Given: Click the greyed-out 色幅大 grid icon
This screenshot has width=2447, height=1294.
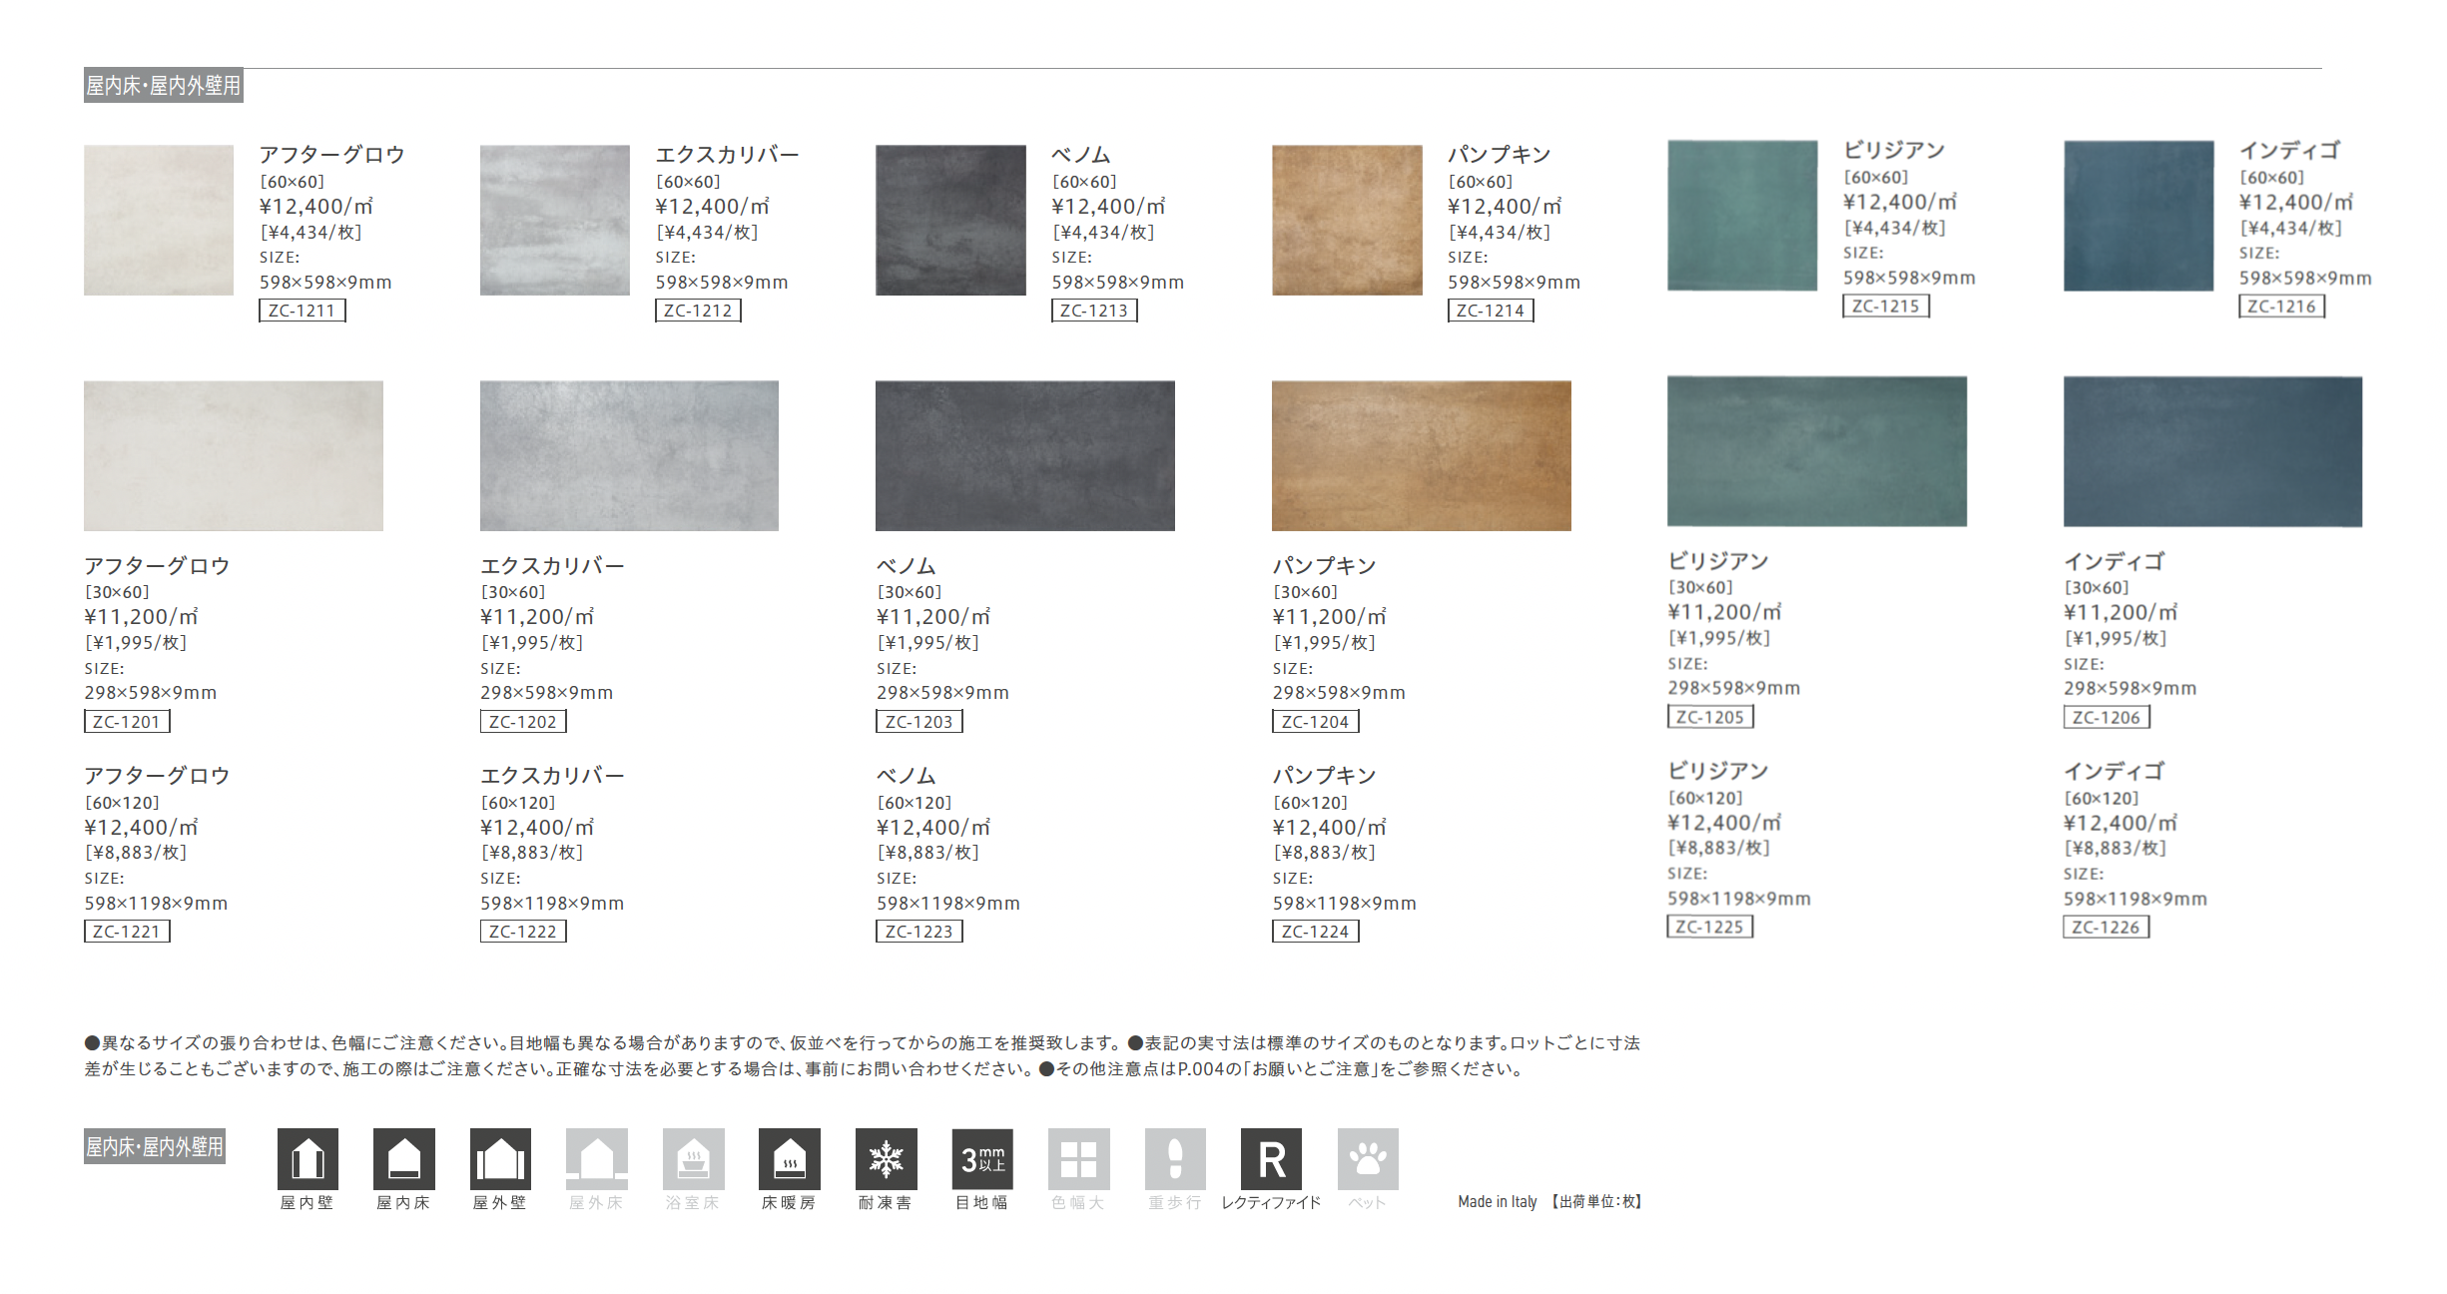Looking at the screenshot, I should [1078, 1159].
